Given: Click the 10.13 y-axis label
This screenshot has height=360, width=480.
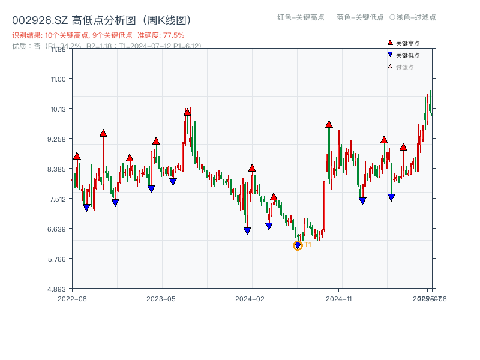Looking at the screenshot, I should tap(58, 109).
